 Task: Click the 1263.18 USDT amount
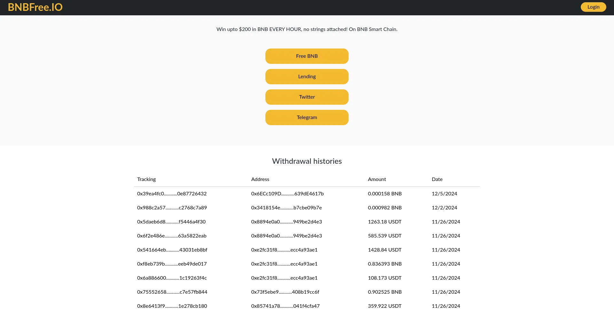pyautogui.click(x=385, y=222)
